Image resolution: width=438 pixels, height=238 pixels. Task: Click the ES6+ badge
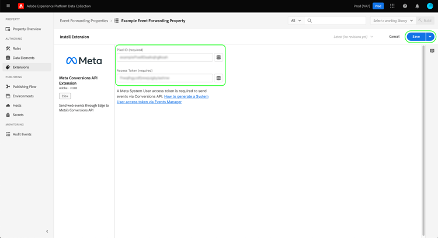(65, 96)
